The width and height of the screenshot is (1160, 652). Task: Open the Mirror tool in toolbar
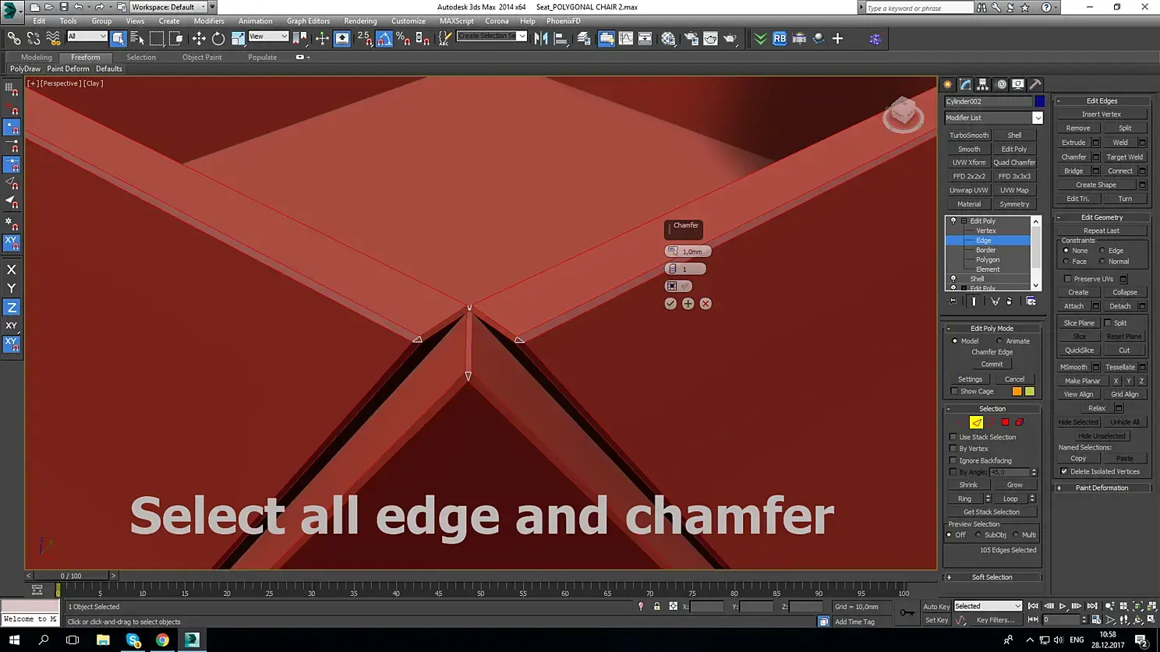click(541, 38)
